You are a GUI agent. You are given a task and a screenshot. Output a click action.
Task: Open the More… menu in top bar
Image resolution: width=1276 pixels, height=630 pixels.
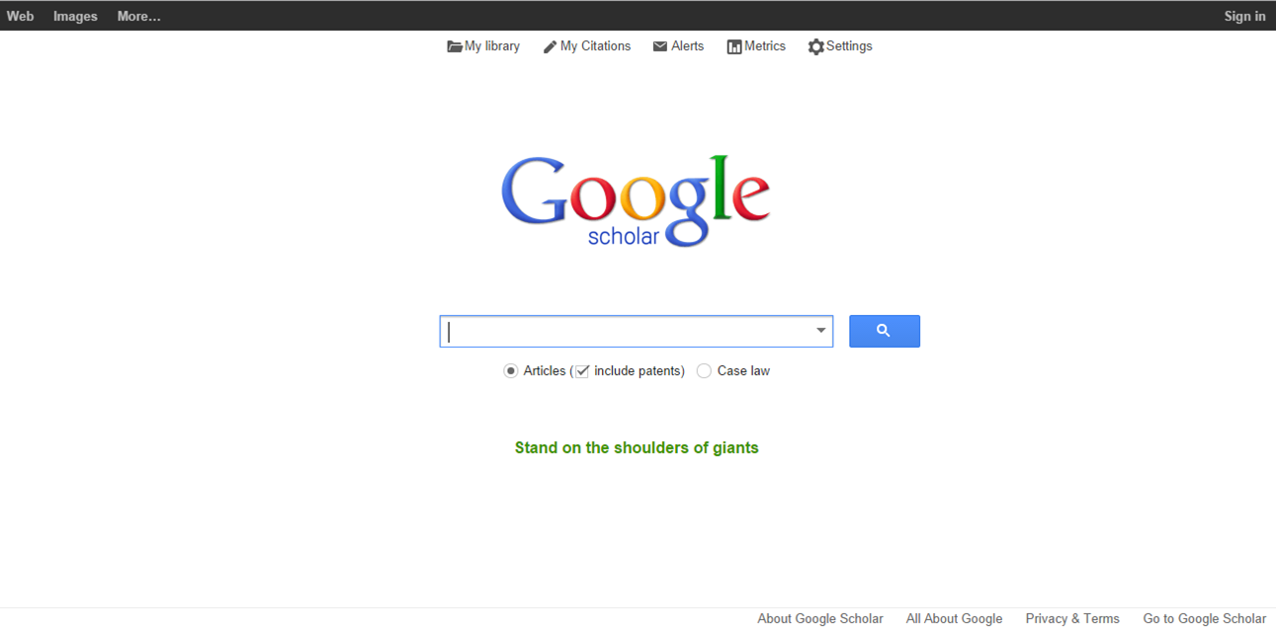pos(138,16)
